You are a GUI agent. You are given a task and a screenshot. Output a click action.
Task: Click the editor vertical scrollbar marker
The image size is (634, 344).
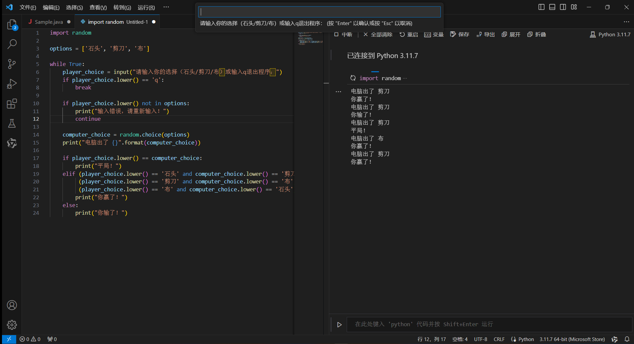(326, 83)
